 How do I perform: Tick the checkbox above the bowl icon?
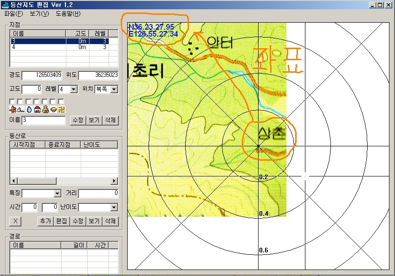pyautogui.click(x=52, y=101)
